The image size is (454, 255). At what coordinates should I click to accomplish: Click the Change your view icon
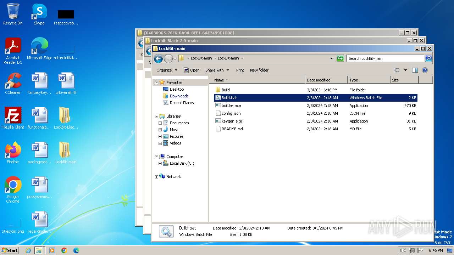pyautogui.click(x=397, y=70)
